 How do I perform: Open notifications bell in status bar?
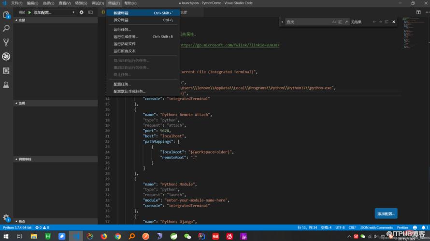pyautogui.click(x=425, y=228)
